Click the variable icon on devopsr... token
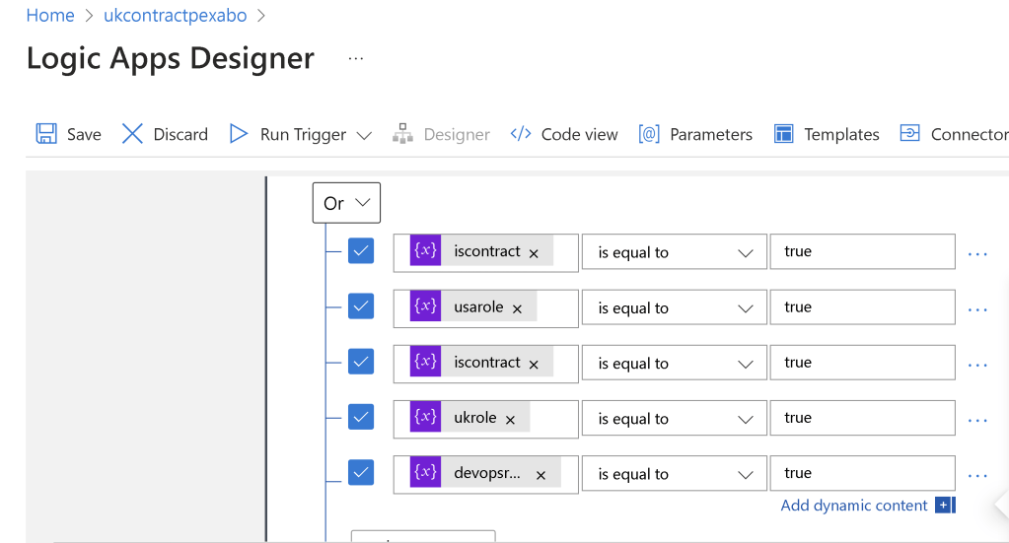 pyautogui.click(x=425, y=472)
